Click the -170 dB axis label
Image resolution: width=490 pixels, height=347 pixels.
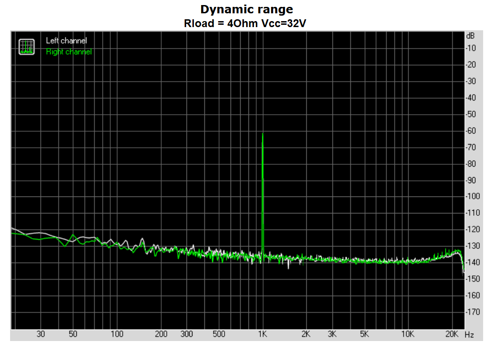coord(472,312)
